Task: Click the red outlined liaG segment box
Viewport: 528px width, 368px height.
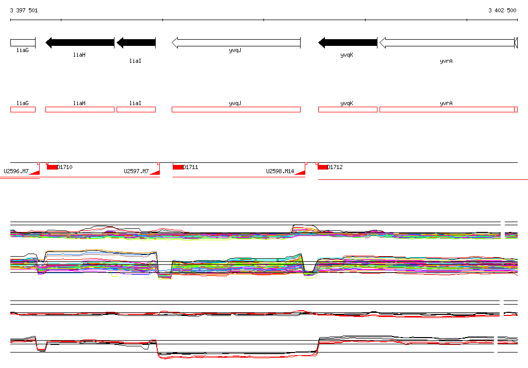Action: [x=23, y=109]
